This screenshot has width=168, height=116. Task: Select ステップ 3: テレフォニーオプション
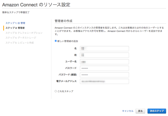point(24,33)
